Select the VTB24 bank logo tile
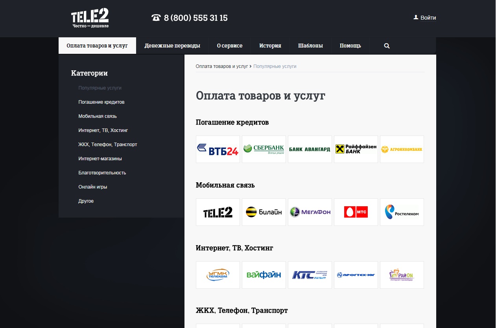The image size is (496, 328). [218, 149]
